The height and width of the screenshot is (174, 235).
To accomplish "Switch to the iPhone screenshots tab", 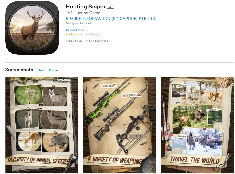I will (x=53, y=70).
